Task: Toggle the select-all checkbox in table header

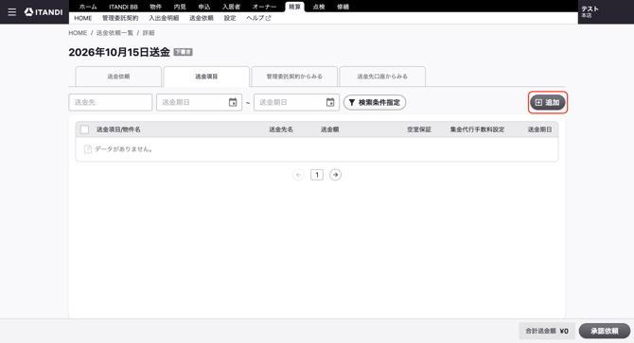Action: click(84, 129)
